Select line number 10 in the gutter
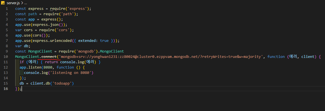This screenshot has height=111, width=325. [x=6, y=56]
